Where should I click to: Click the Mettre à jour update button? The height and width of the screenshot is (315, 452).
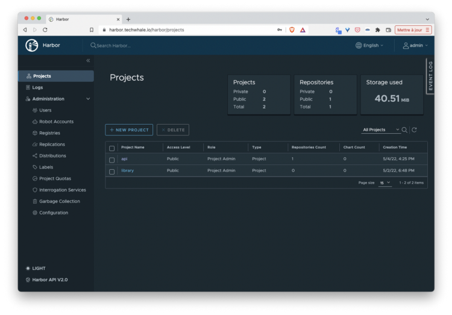point(413,30)
